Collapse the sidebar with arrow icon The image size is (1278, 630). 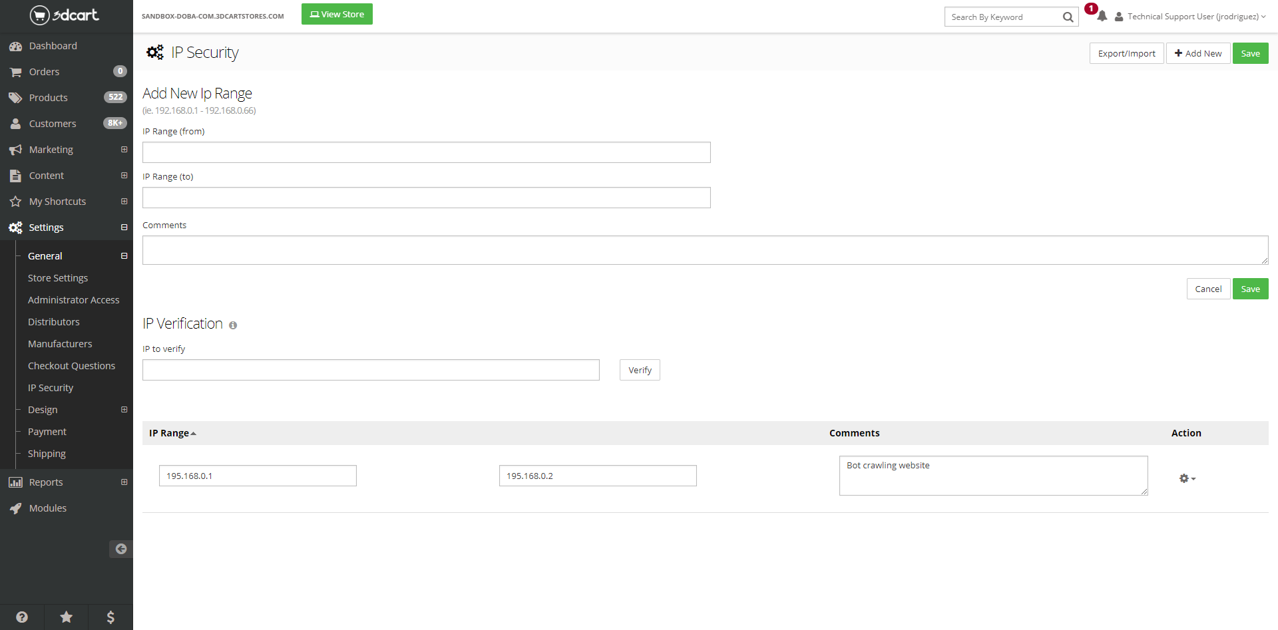click(120, 549)
